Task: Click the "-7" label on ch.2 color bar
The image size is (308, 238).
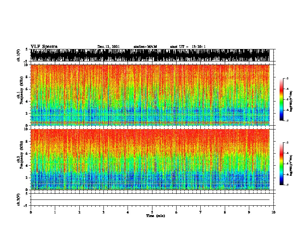Action: pos(287,185)
